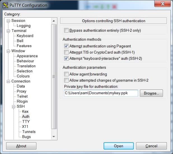Collapse the Connection tree node
173x154 pixels.
[8, 81]
